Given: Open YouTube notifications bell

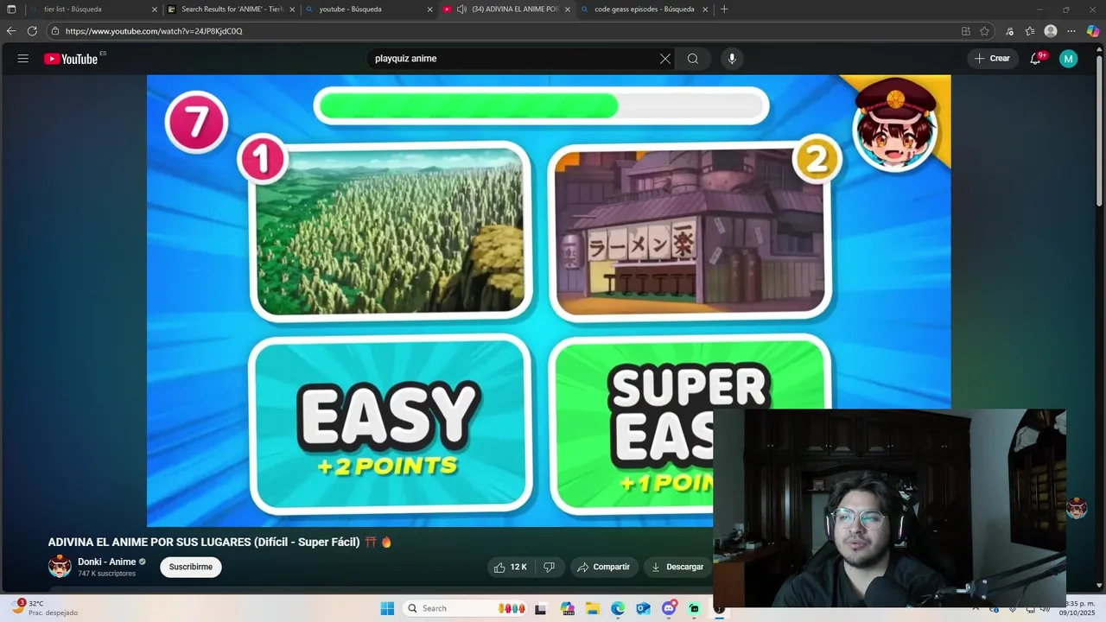Looking at the screenshot, I should pyautogui.click(x=1036, y=59).
